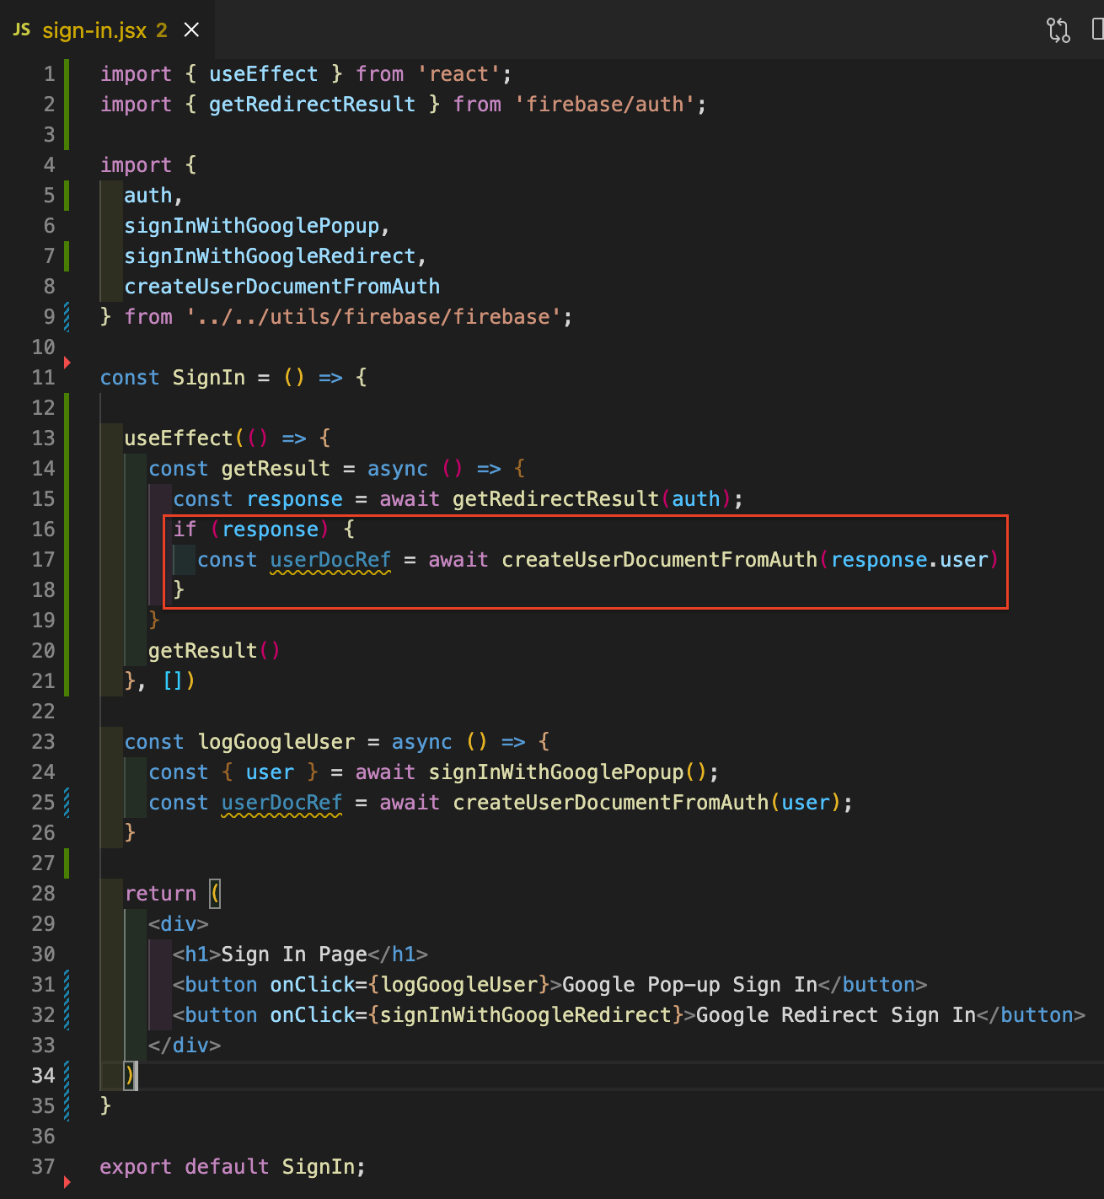Click the JS file icon on tab
The image size is (1104, 1199).
(22, 30)
